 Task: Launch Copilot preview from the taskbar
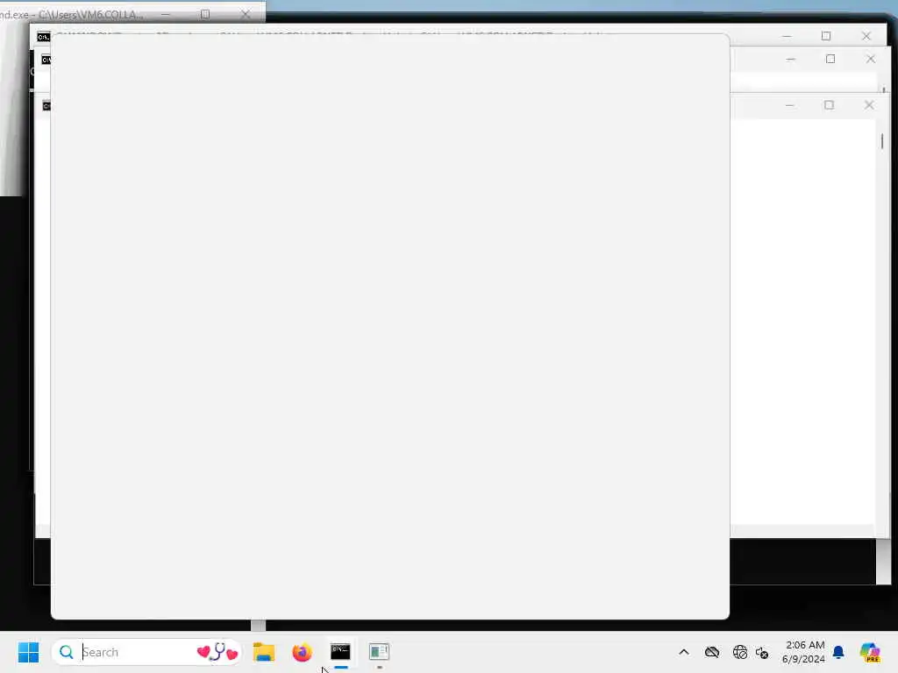tap(870, 652)
